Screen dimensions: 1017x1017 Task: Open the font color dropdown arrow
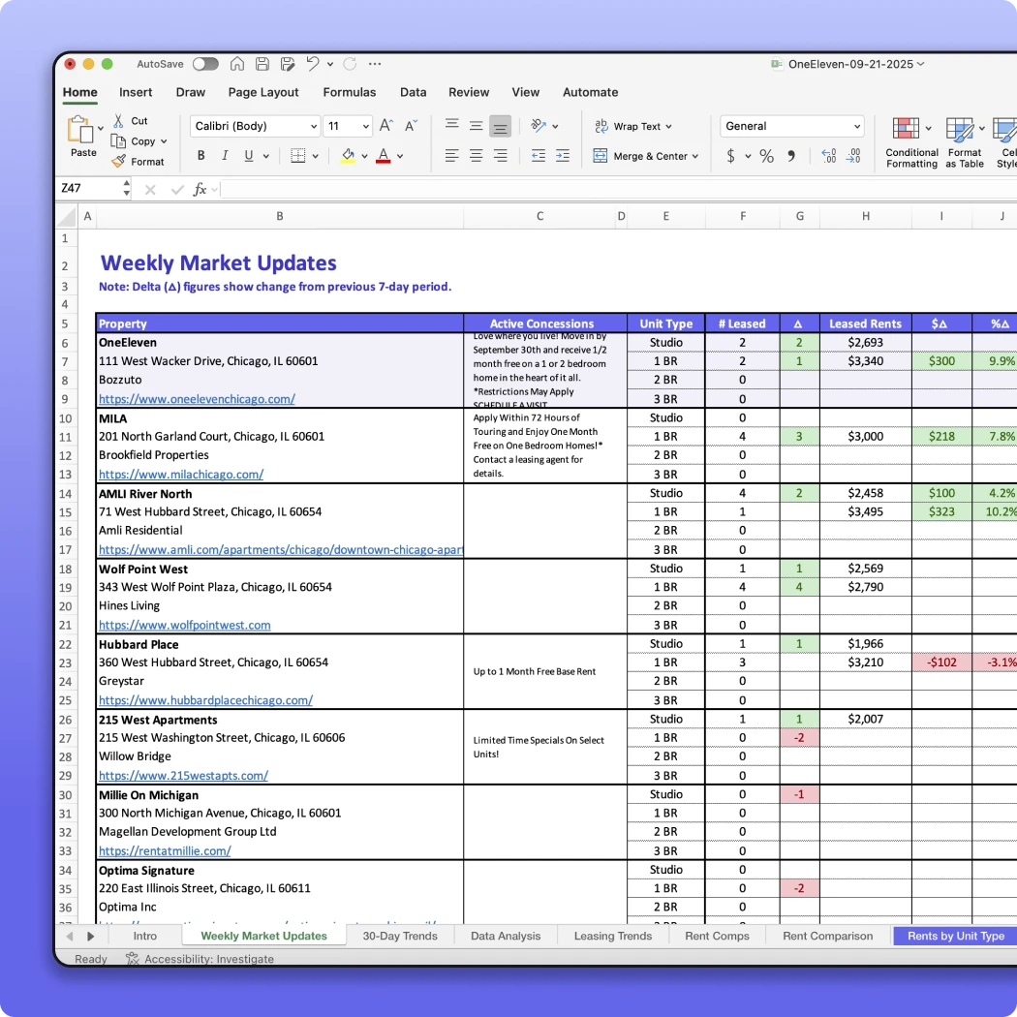[x=400, y=156]
